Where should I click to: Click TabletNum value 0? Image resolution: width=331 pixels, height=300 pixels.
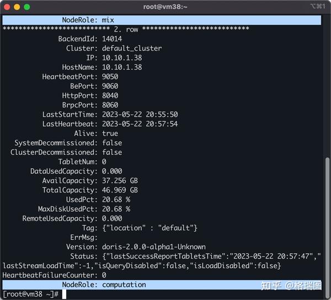tap(104, 162)
